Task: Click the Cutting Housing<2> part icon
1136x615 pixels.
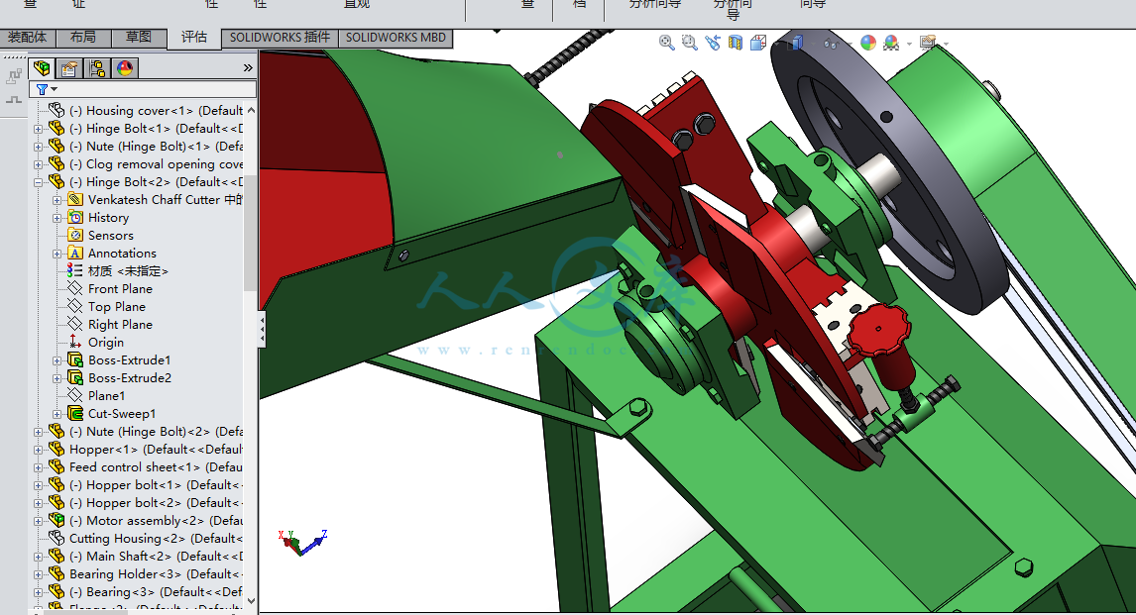Action: pos(57,538)
